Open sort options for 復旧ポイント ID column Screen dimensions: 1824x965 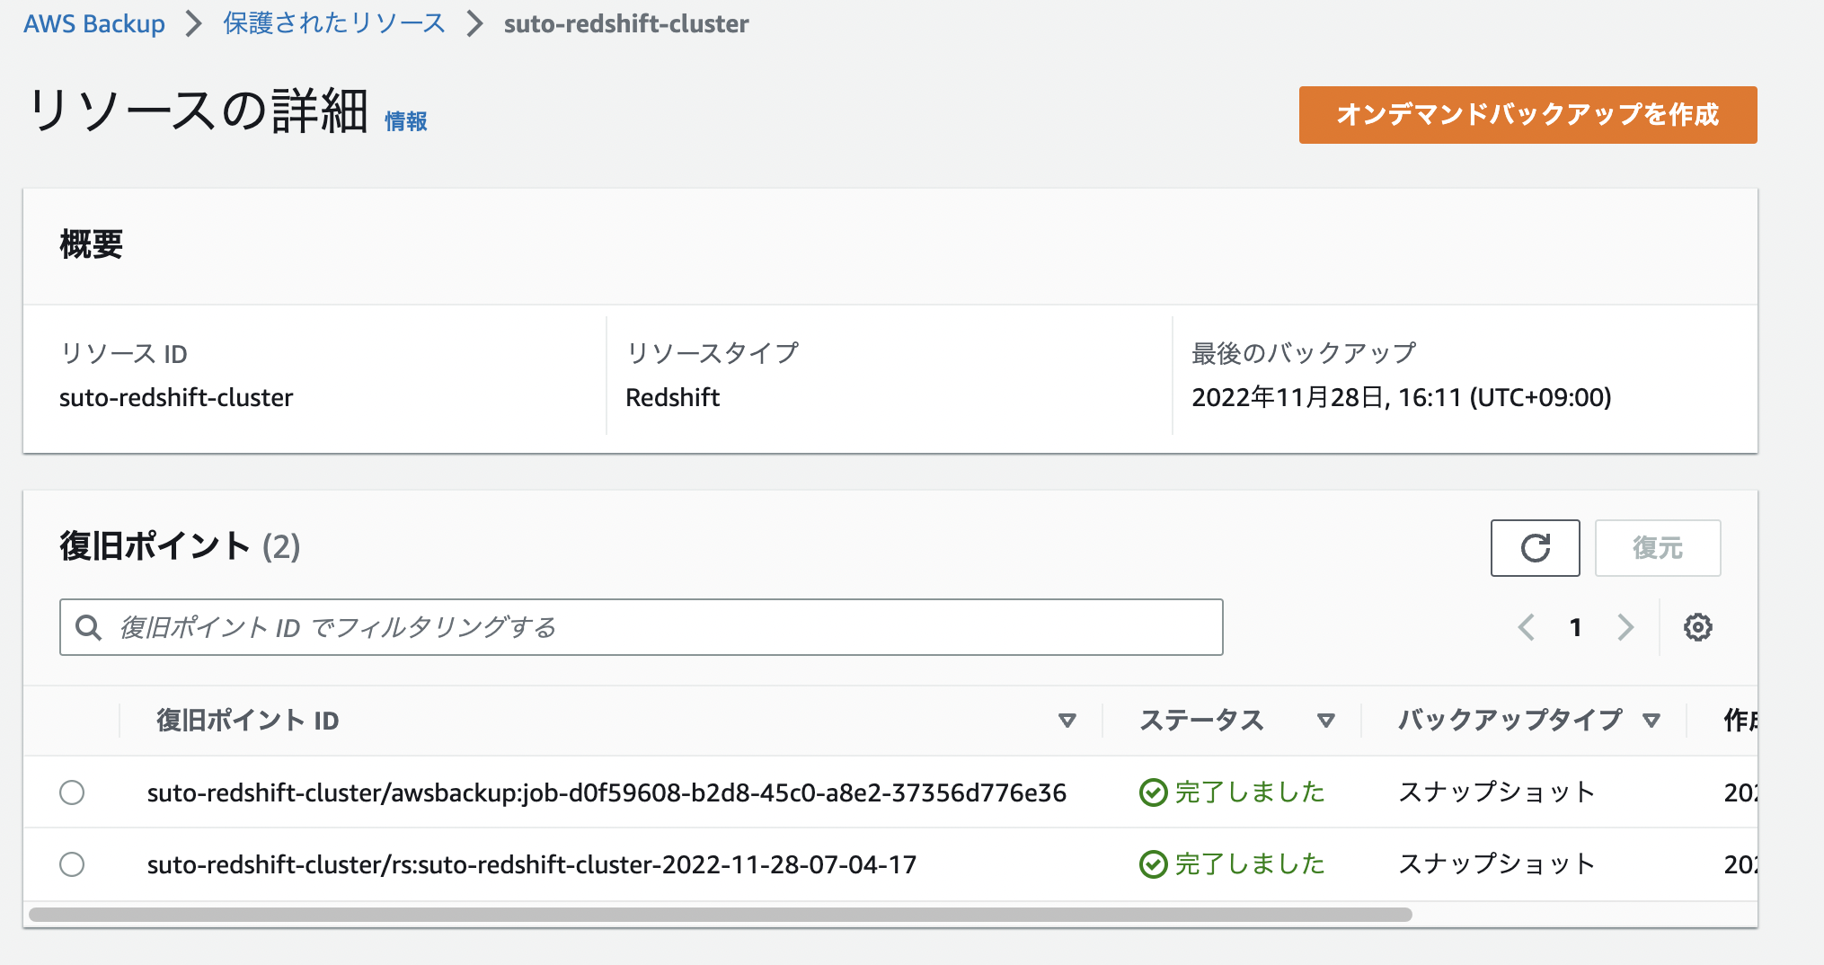[x=1068, y=720]
